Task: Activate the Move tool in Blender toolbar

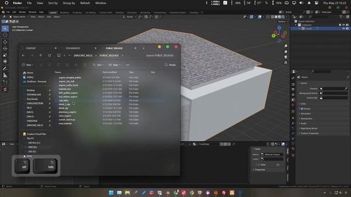Action: (x=5, y=42)
